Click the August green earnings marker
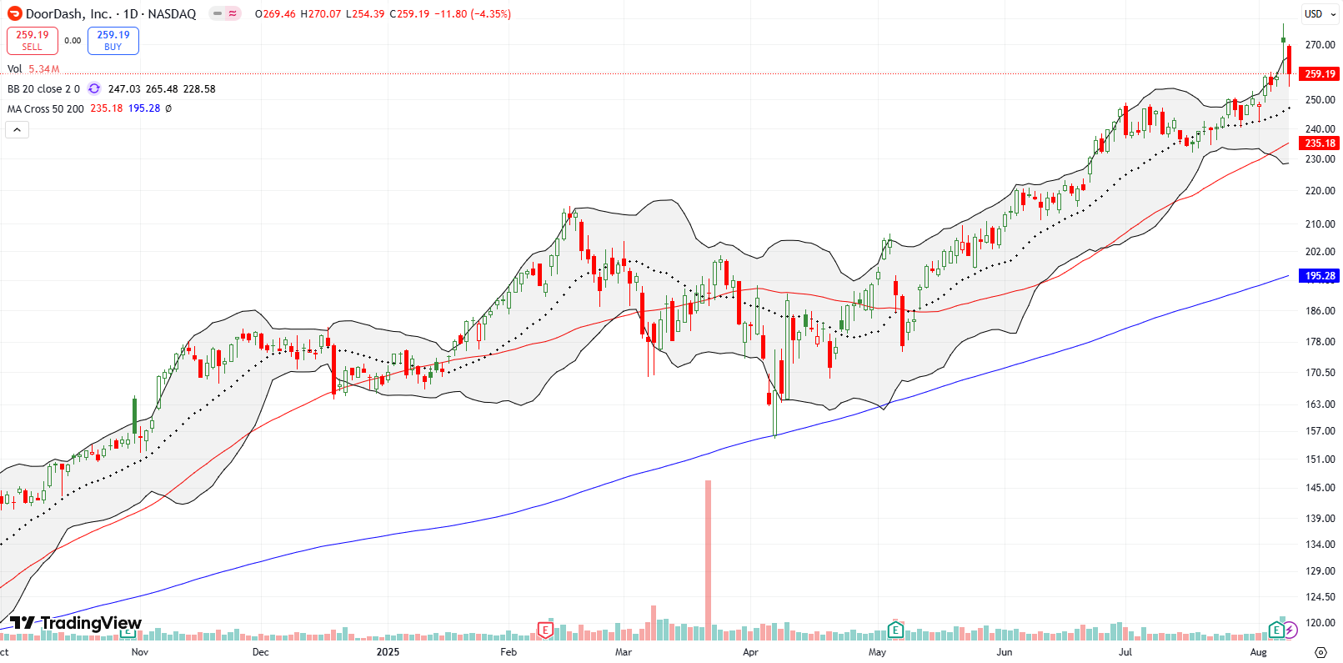The width and height of the screenshot is (1343, 663). click(x=1276, y=630)
